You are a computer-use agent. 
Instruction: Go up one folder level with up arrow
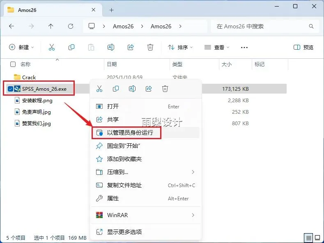(51, 26)
